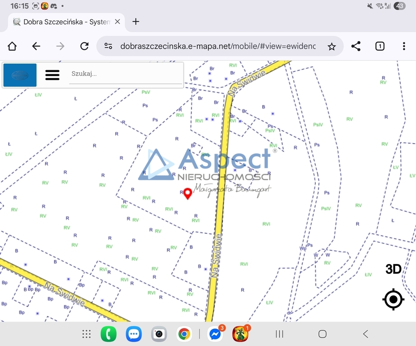View site information for e-mapa.net
The image size is (416, 346).
click(108, 46)
